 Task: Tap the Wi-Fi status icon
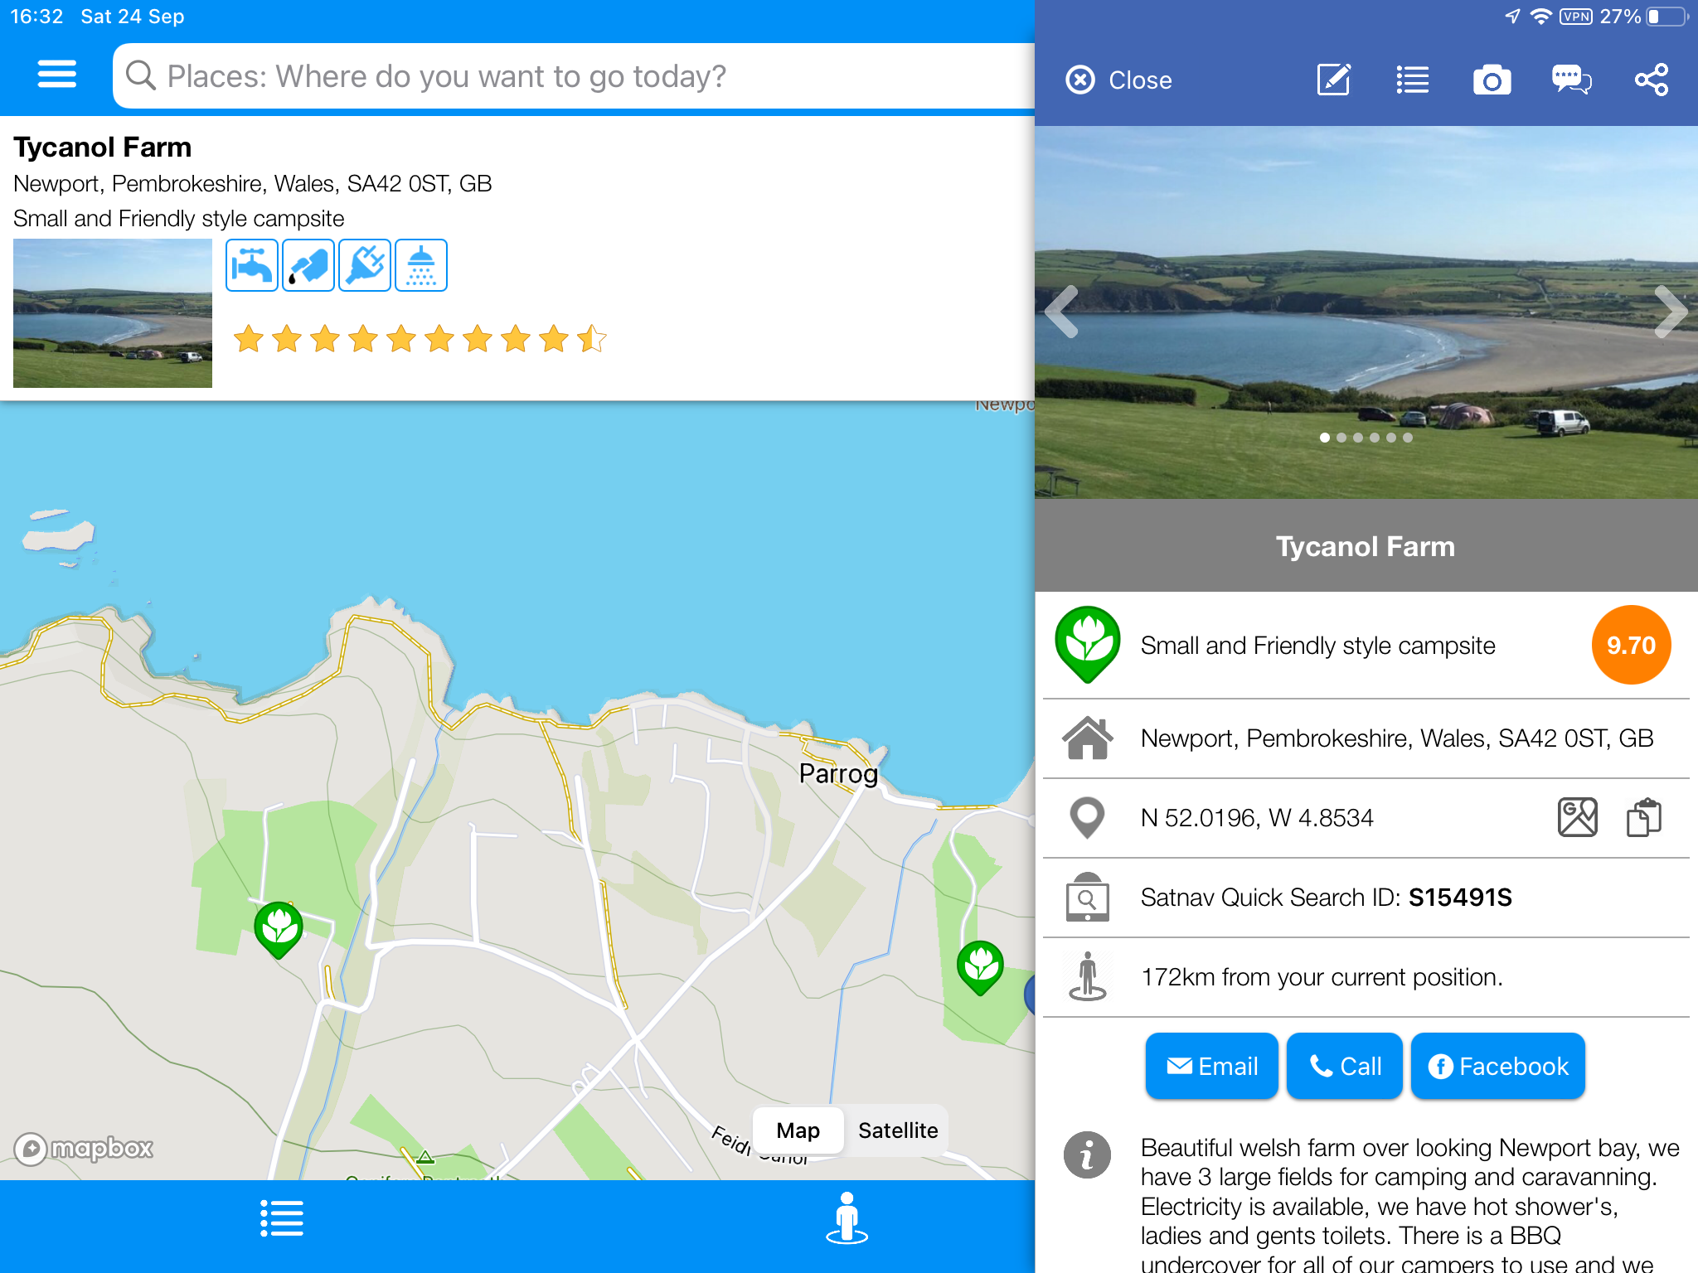[1540, 17]
